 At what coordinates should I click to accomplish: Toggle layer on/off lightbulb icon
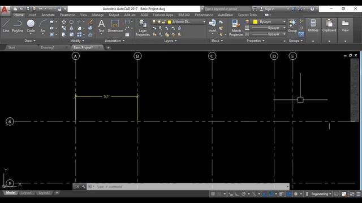pyautogui.click(x=154, y=21)
